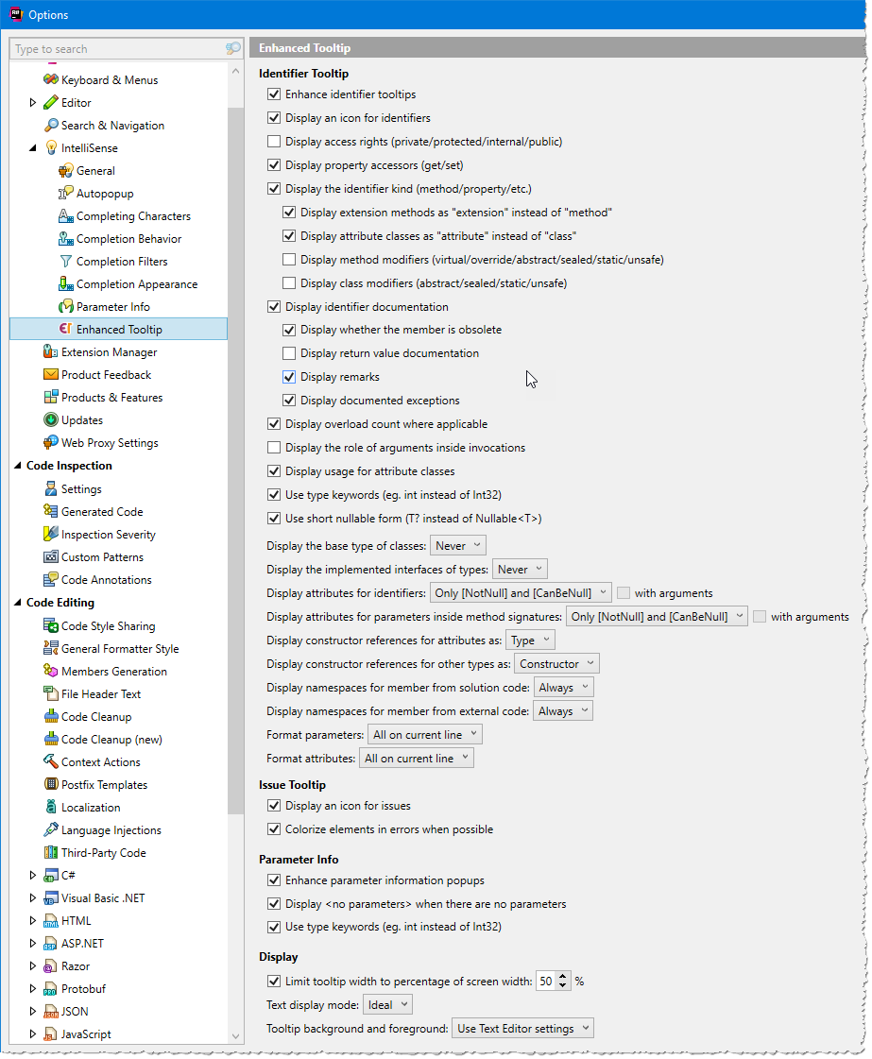Image resolution: width=872 pixels, height=1059 pixels.
Task: Click the Code Style Sharing icon
Action: [x=51, y=626]
